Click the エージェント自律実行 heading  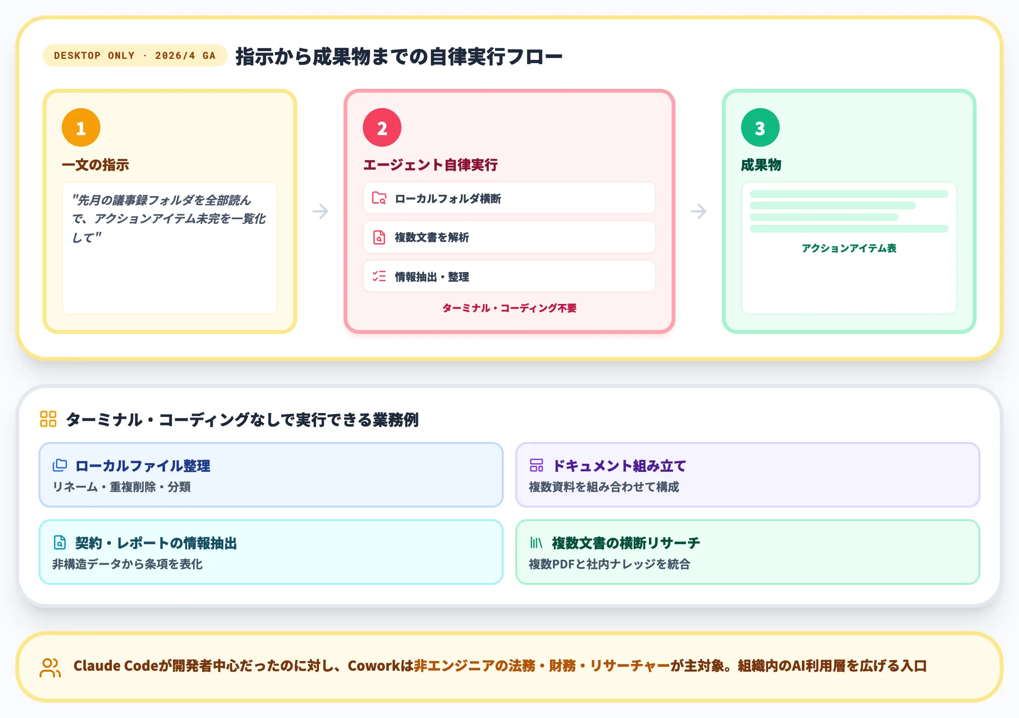pos(430,165)
